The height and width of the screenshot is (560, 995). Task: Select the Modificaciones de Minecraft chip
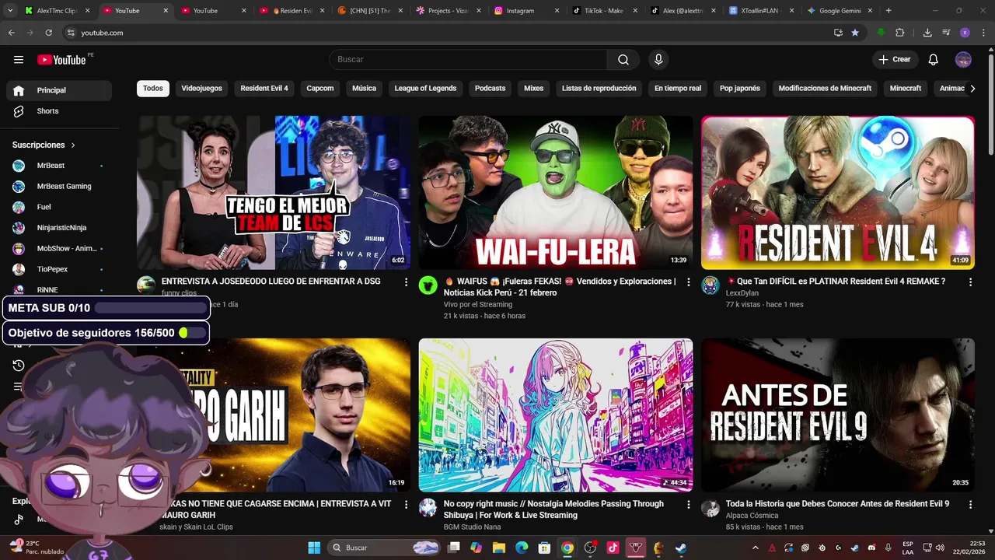click(x=825, y=89)
